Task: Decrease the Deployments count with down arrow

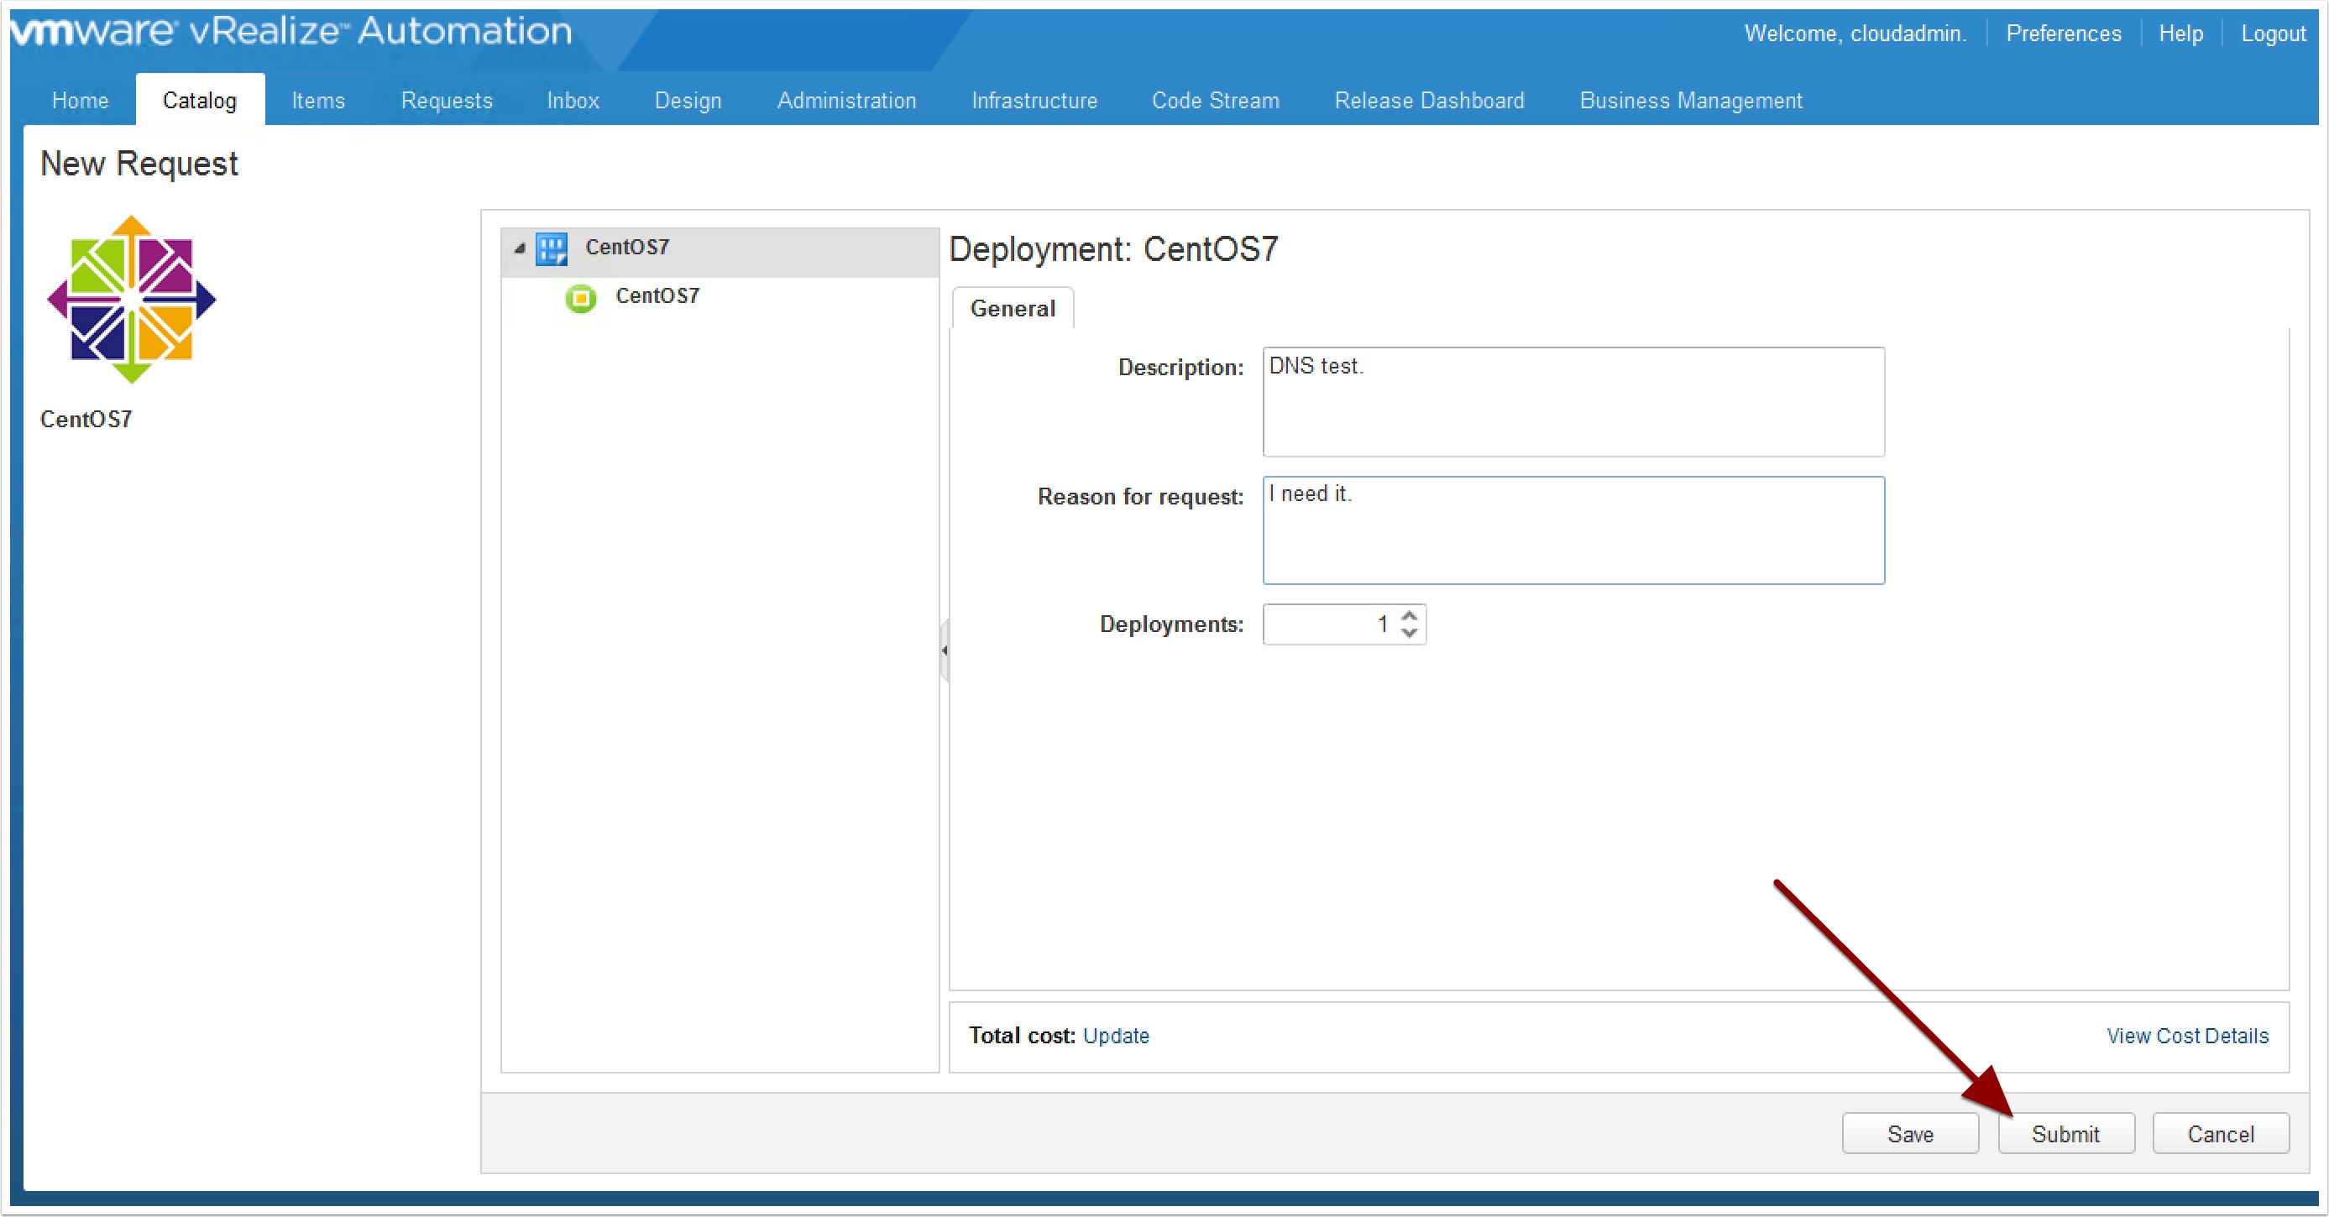Action: [1409, 633]
